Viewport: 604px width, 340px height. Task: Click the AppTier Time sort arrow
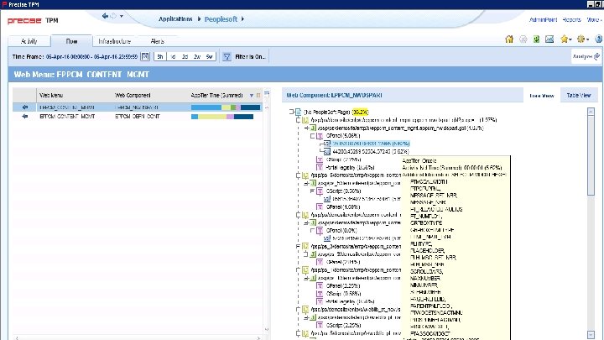pos(252,95)
